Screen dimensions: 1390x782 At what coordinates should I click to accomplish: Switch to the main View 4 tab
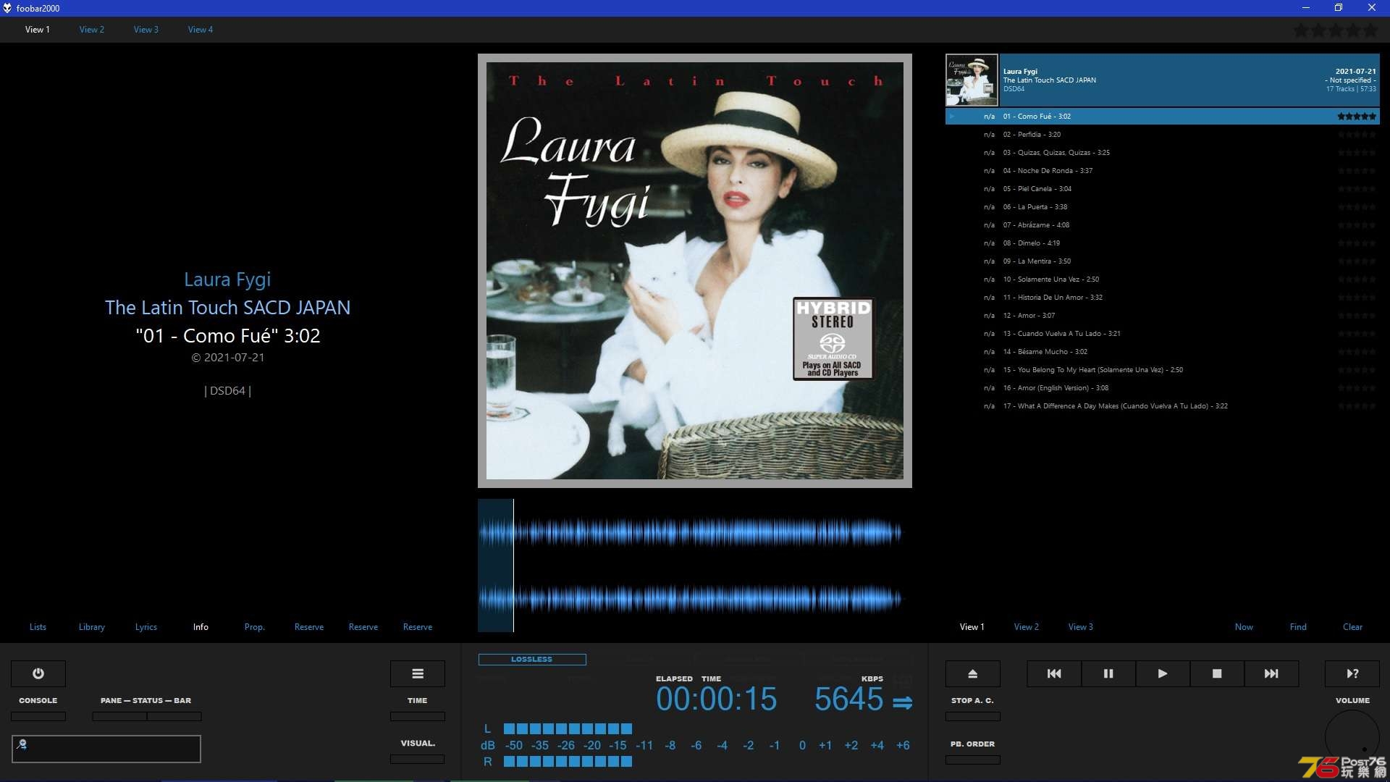201,30
